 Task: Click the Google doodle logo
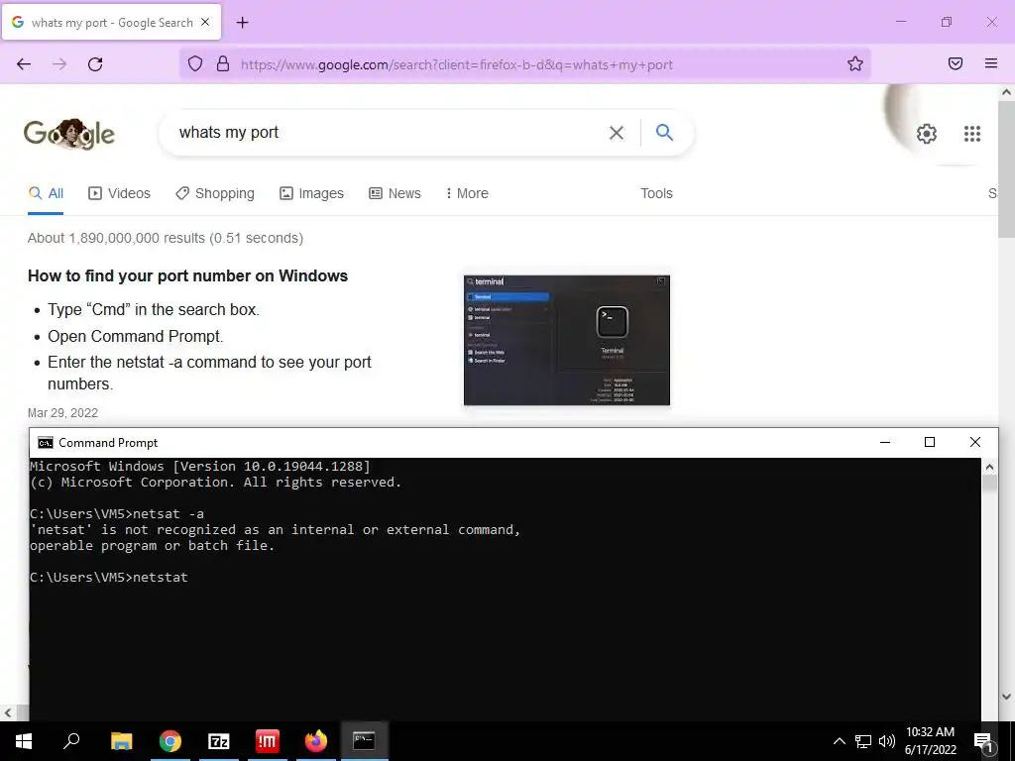pos(69,134)
